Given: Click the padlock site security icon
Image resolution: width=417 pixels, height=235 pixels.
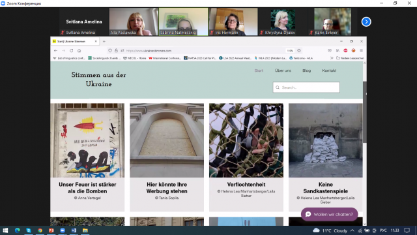Looking at the screenshot, I should 116,51.
